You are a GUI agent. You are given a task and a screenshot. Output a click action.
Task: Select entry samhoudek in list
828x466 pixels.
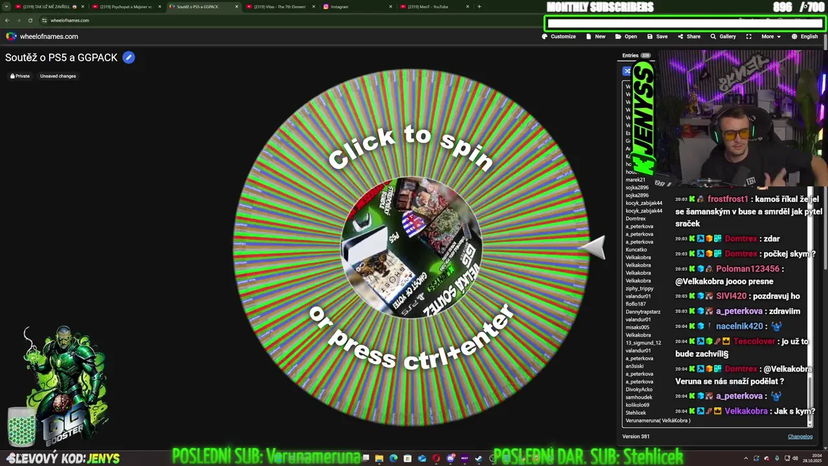point(638,397)
